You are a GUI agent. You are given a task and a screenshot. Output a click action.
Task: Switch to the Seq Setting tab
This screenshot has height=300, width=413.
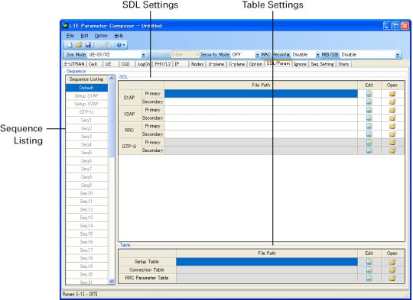pos(322,64)
